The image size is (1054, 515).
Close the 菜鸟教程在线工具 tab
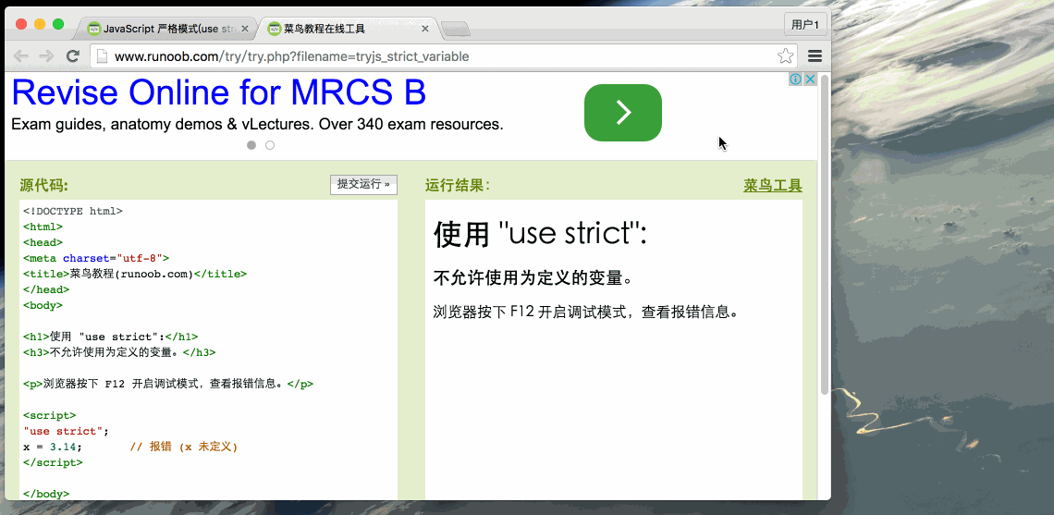(424, 29)
